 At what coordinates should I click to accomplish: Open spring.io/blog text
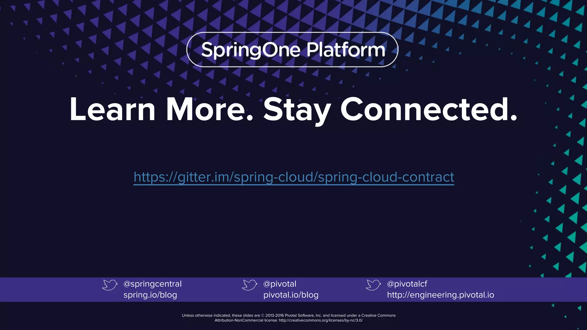point(150,295)
